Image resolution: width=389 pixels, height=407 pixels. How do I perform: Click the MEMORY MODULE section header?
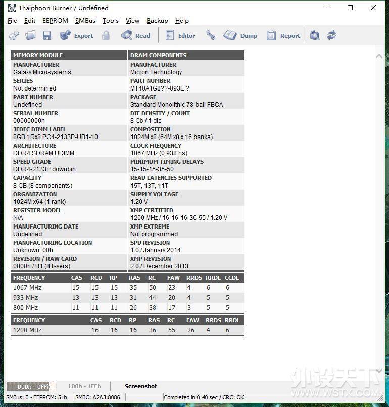tap(69, 55)
